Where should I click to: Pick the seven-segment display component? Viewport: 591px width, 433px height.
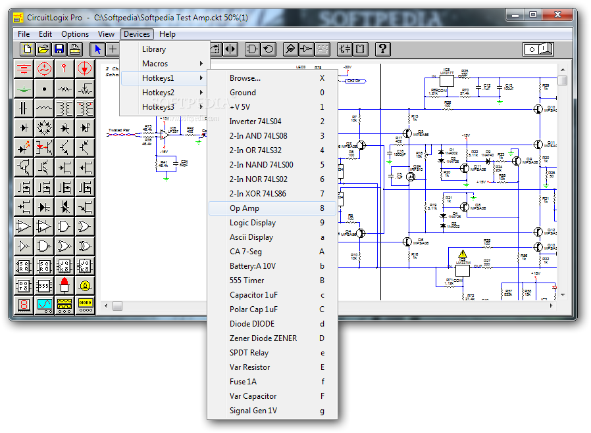(x=24, y=305)
